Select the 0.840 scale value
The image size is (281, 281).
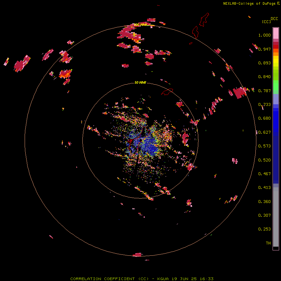pos(264,77)
